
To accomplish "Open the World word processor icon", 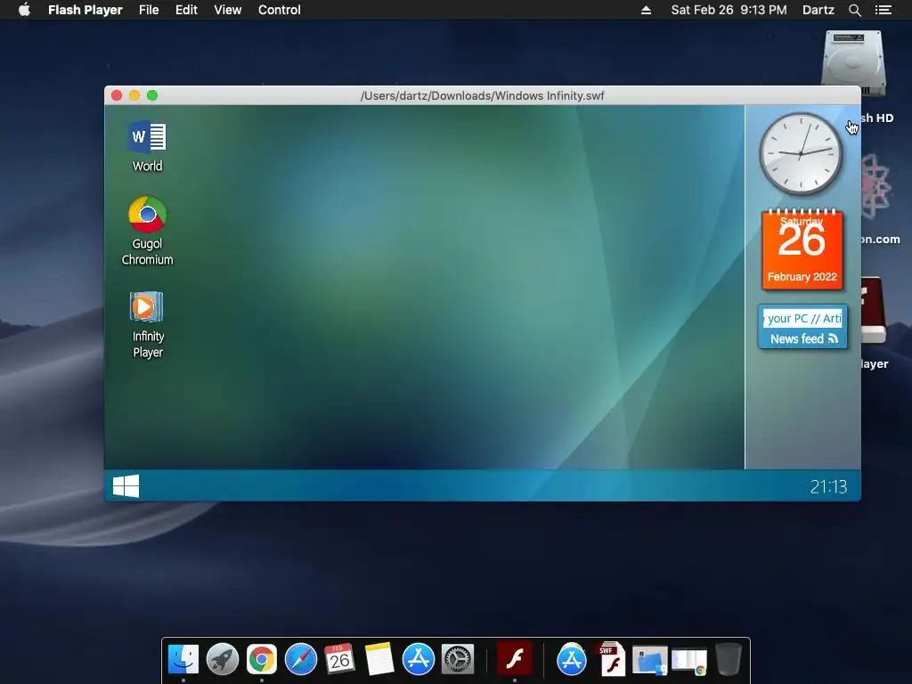I will [x=147, y=137].
